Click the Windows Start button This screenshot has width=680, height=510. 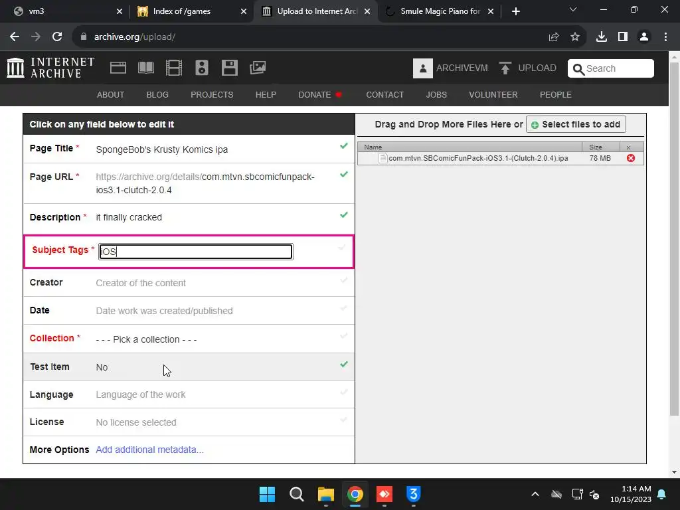coord(267,494)
